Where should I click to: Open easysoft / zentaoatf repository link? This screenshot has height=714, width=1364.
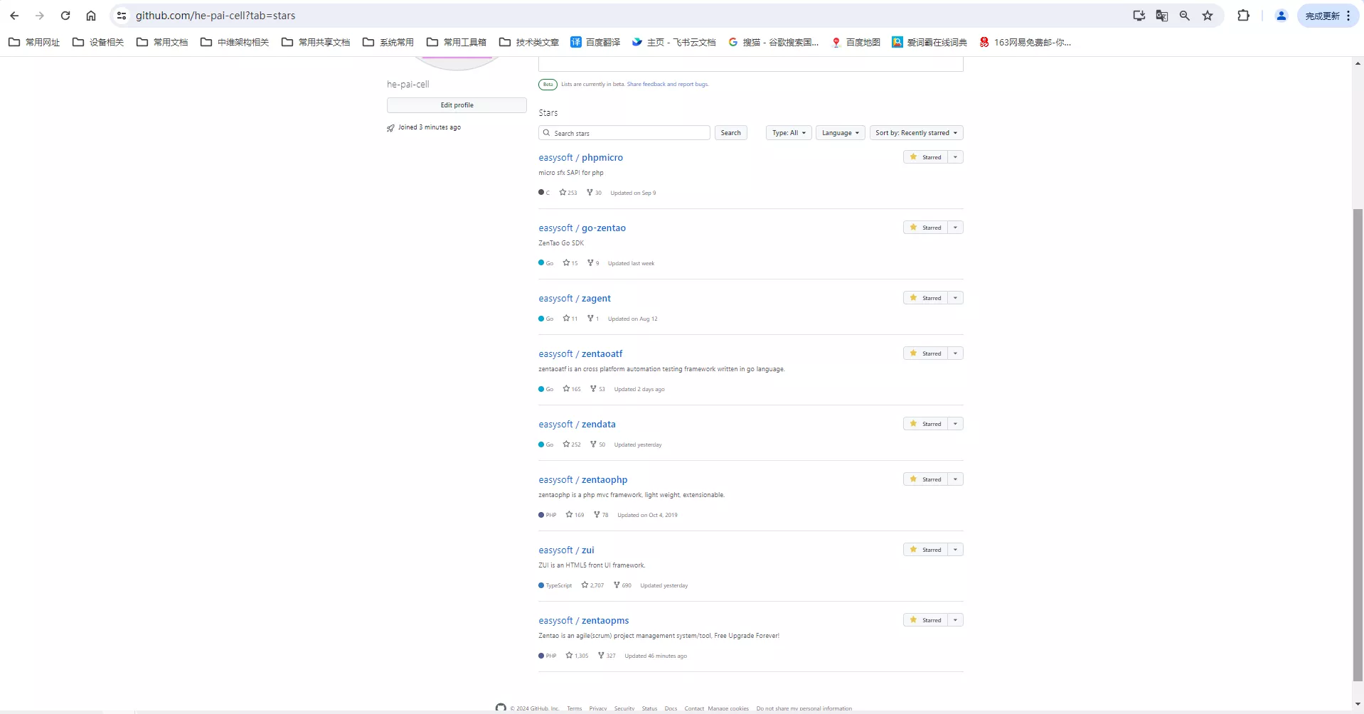pos(580,354)
